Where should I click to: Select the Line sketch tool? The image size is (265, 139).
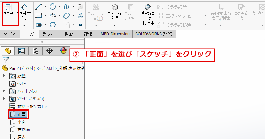[x=39, y=7]
